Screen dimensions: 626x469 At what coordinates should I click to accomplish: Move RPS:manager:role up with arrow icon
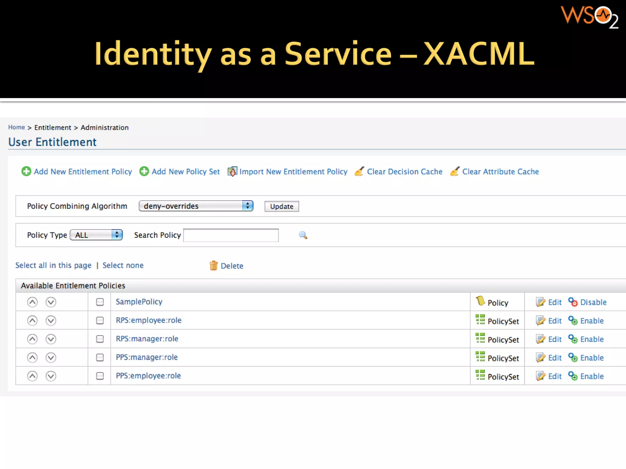point(32,339)
